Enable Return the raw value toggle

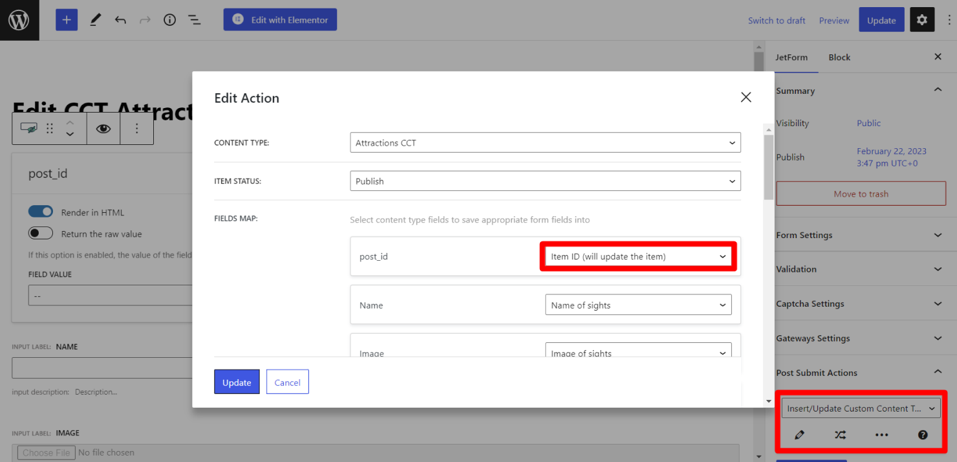pyautogui.click(x=41, y=234)
